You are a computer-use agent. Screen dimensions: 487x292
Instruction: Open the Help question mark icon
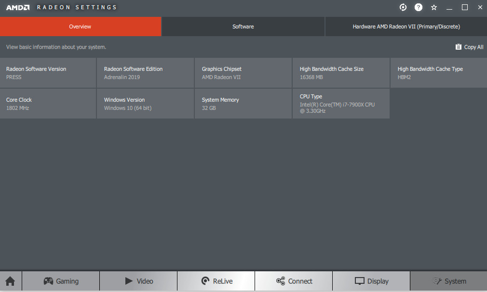(419, 7)
